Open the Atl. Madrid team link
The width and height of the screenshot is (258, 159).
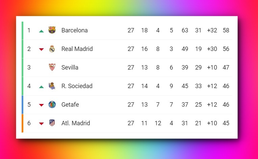tap(76, 123)
